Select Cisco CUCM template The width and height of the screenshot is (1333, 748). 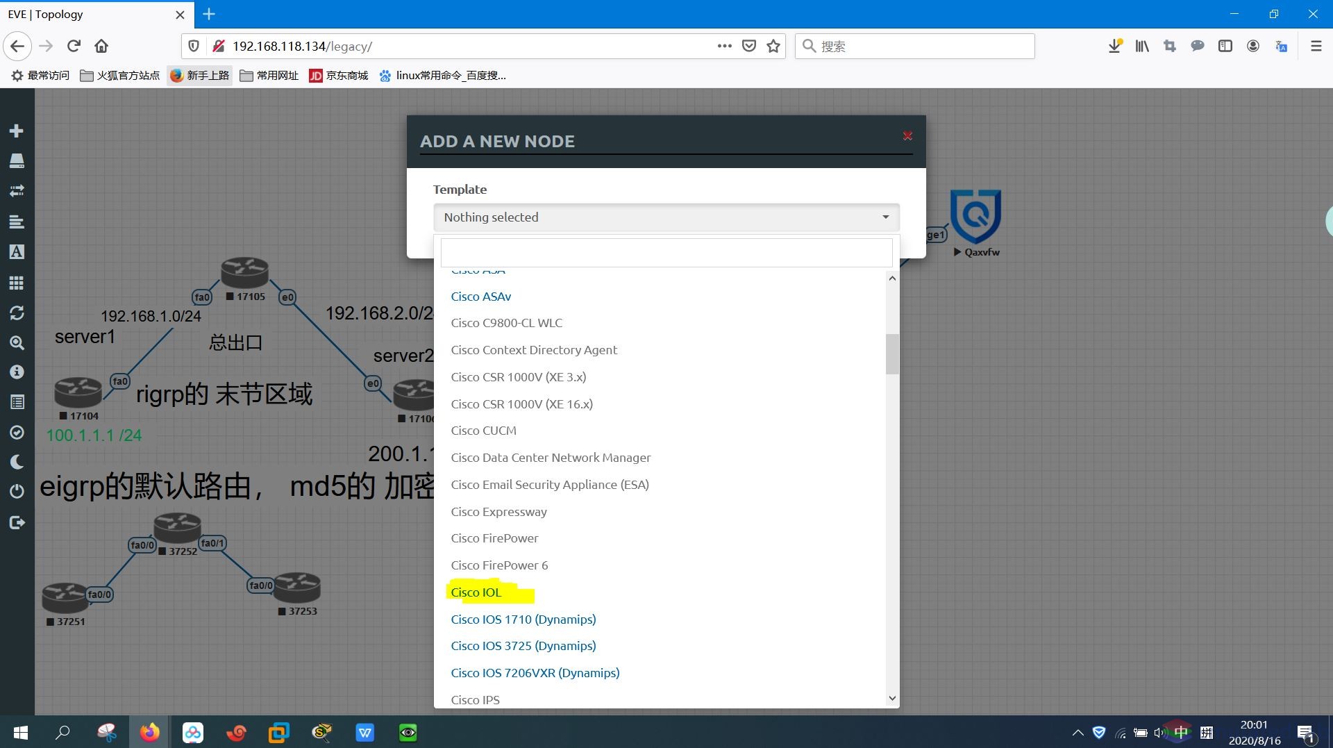[483, 431]
